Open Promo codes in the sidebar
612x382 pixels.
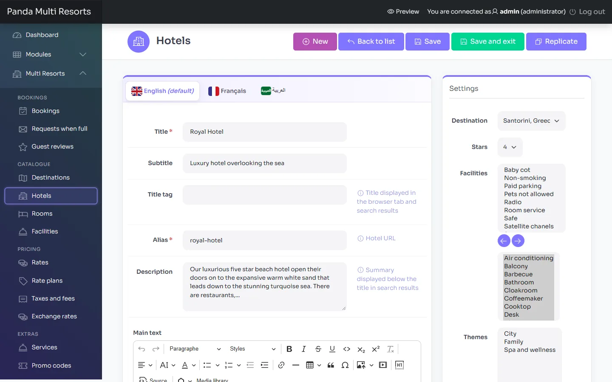(51, 365)
